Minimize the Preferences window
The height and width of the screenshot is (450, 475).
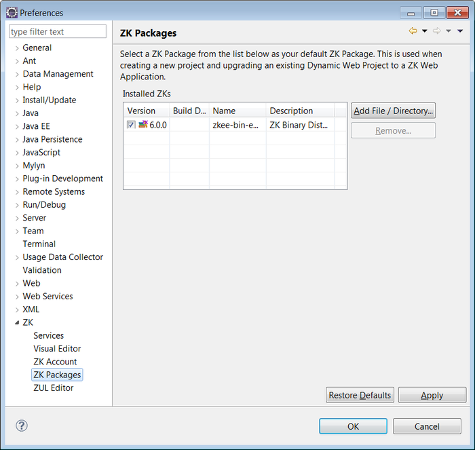coord(411,13)
